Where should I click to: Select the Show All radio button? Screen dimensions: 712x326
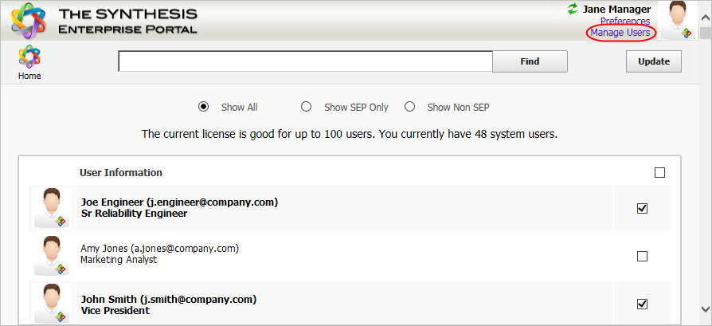click(203, 107)
